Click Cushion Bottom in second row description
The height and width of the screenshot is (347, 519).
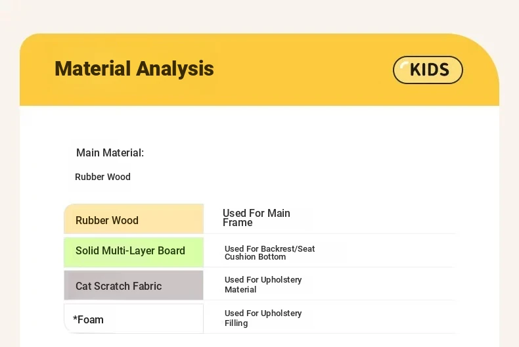click(255, 257)
